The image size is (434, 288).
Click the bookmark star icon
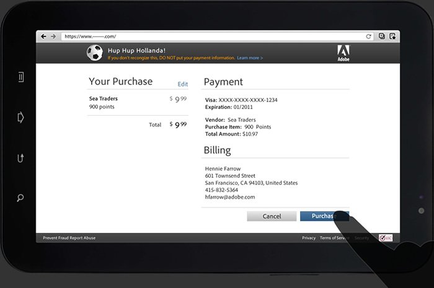[x=392, y=36]
